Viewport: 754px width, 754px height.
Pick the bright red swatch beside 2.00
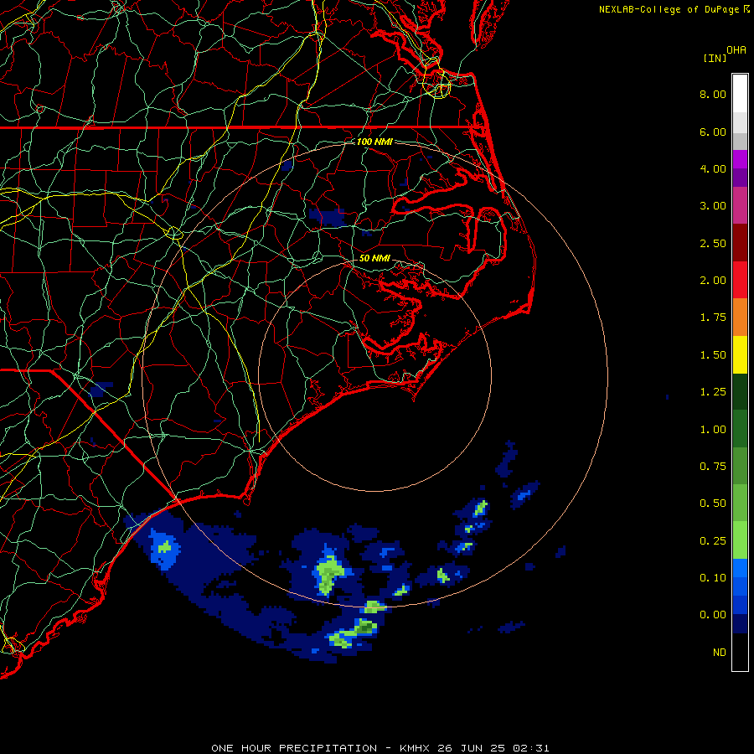[x=740, y=280]
